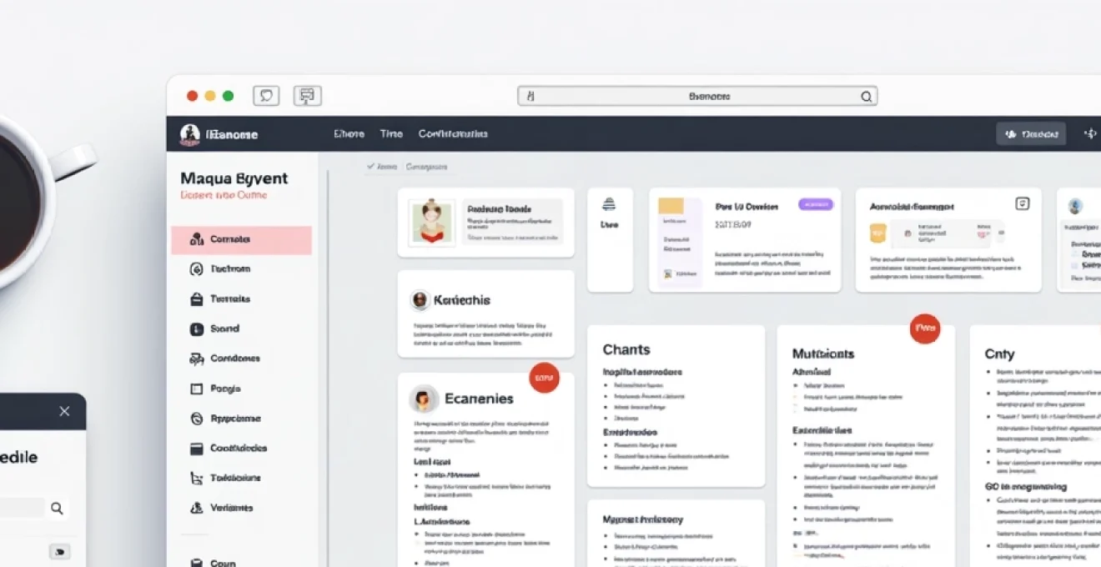
Task: Open the Ehore tab in top navigation
Action: 349,133
